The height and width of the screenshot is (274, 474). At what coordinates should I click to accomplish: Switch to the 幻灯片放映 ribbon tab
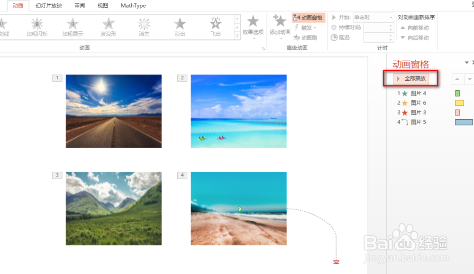click(x=48, y=6)
